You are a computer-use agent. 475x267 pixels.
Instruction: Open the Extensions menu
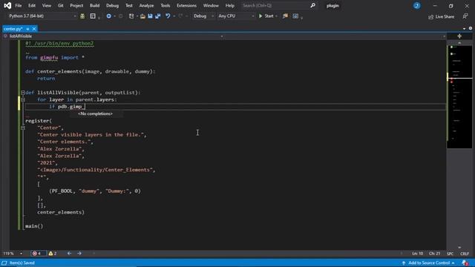tap(186, 5)
